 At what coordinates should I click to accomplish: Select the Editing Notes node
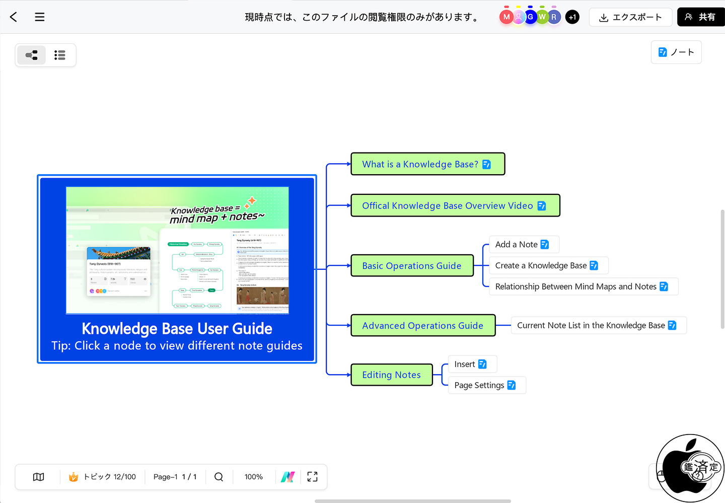[391, 375]
